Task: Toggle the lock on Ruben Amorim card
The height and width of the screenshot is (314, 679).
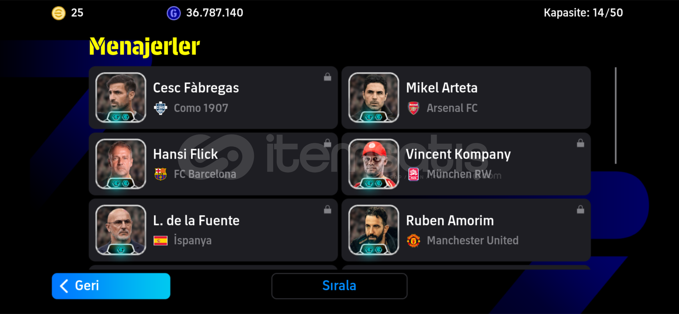Action: pos(581,209)
